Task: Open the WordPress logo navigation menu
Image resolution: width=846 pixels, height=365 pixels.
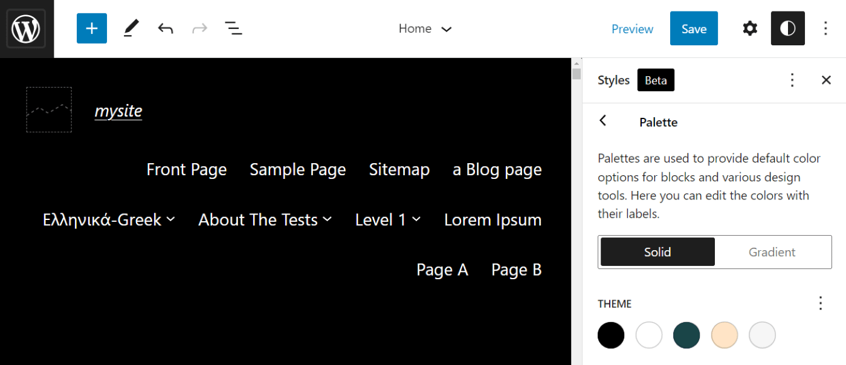Action: 27,29
